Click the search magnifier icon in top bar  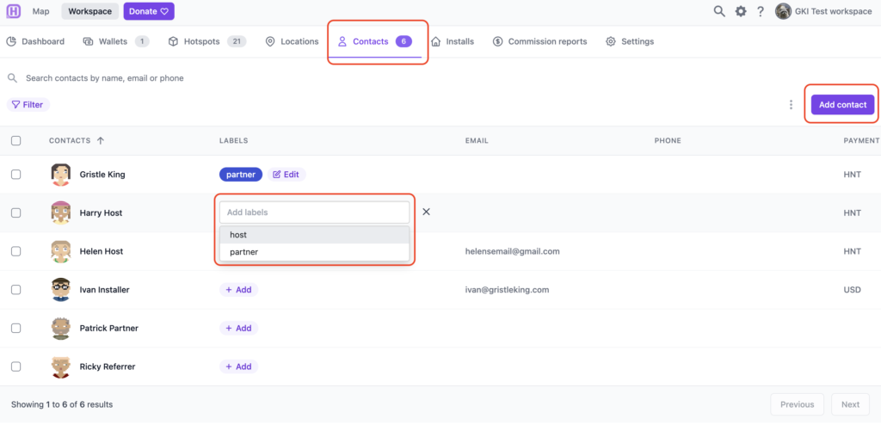719,11
